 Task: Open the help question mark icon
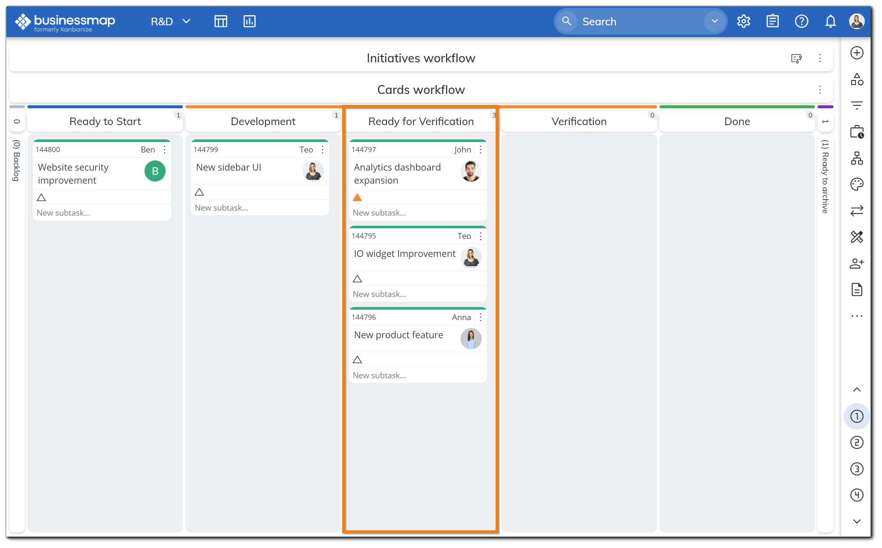[x=801, y=21]
